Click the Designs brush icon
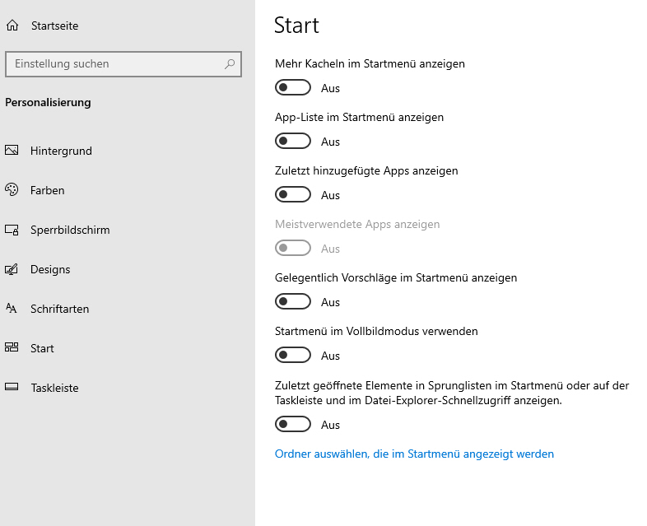Viewport: 647px width, 526px height. pyautogui.click(x=12, y=269)
